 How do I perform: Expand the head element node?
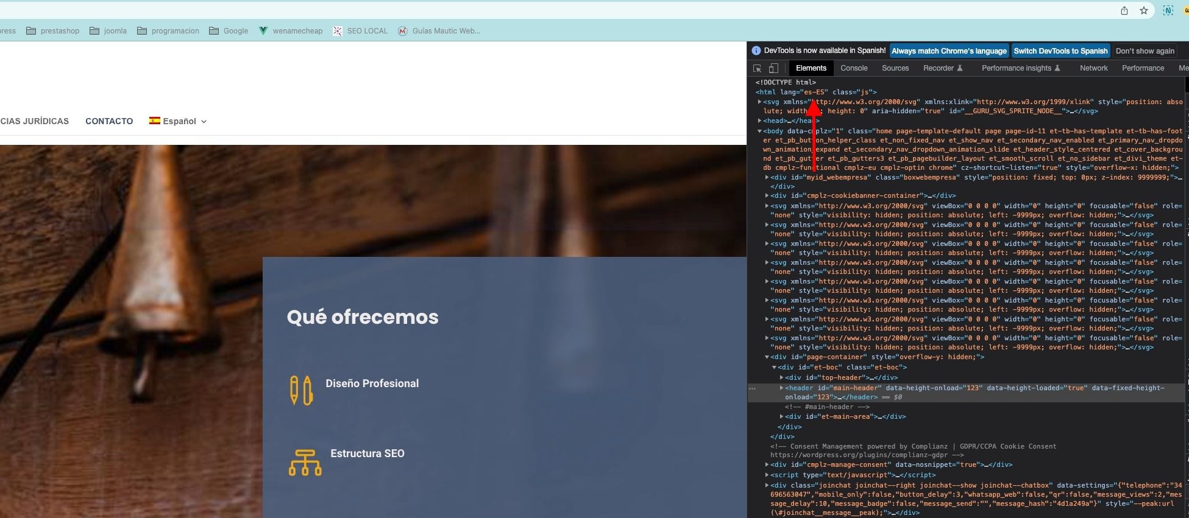tap(759, 121)
